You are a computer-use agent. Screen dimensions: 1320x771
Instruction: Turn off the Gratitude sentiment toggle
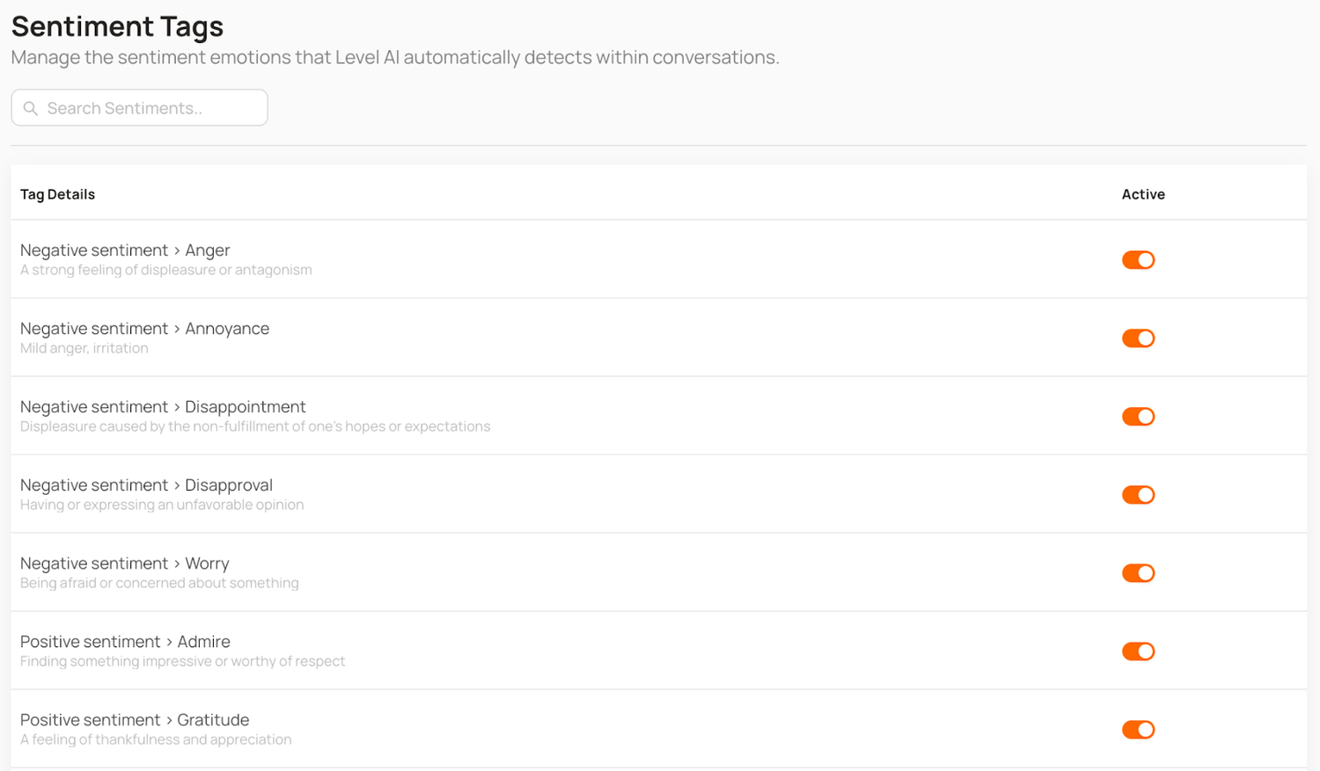[x=1138, y=730]
